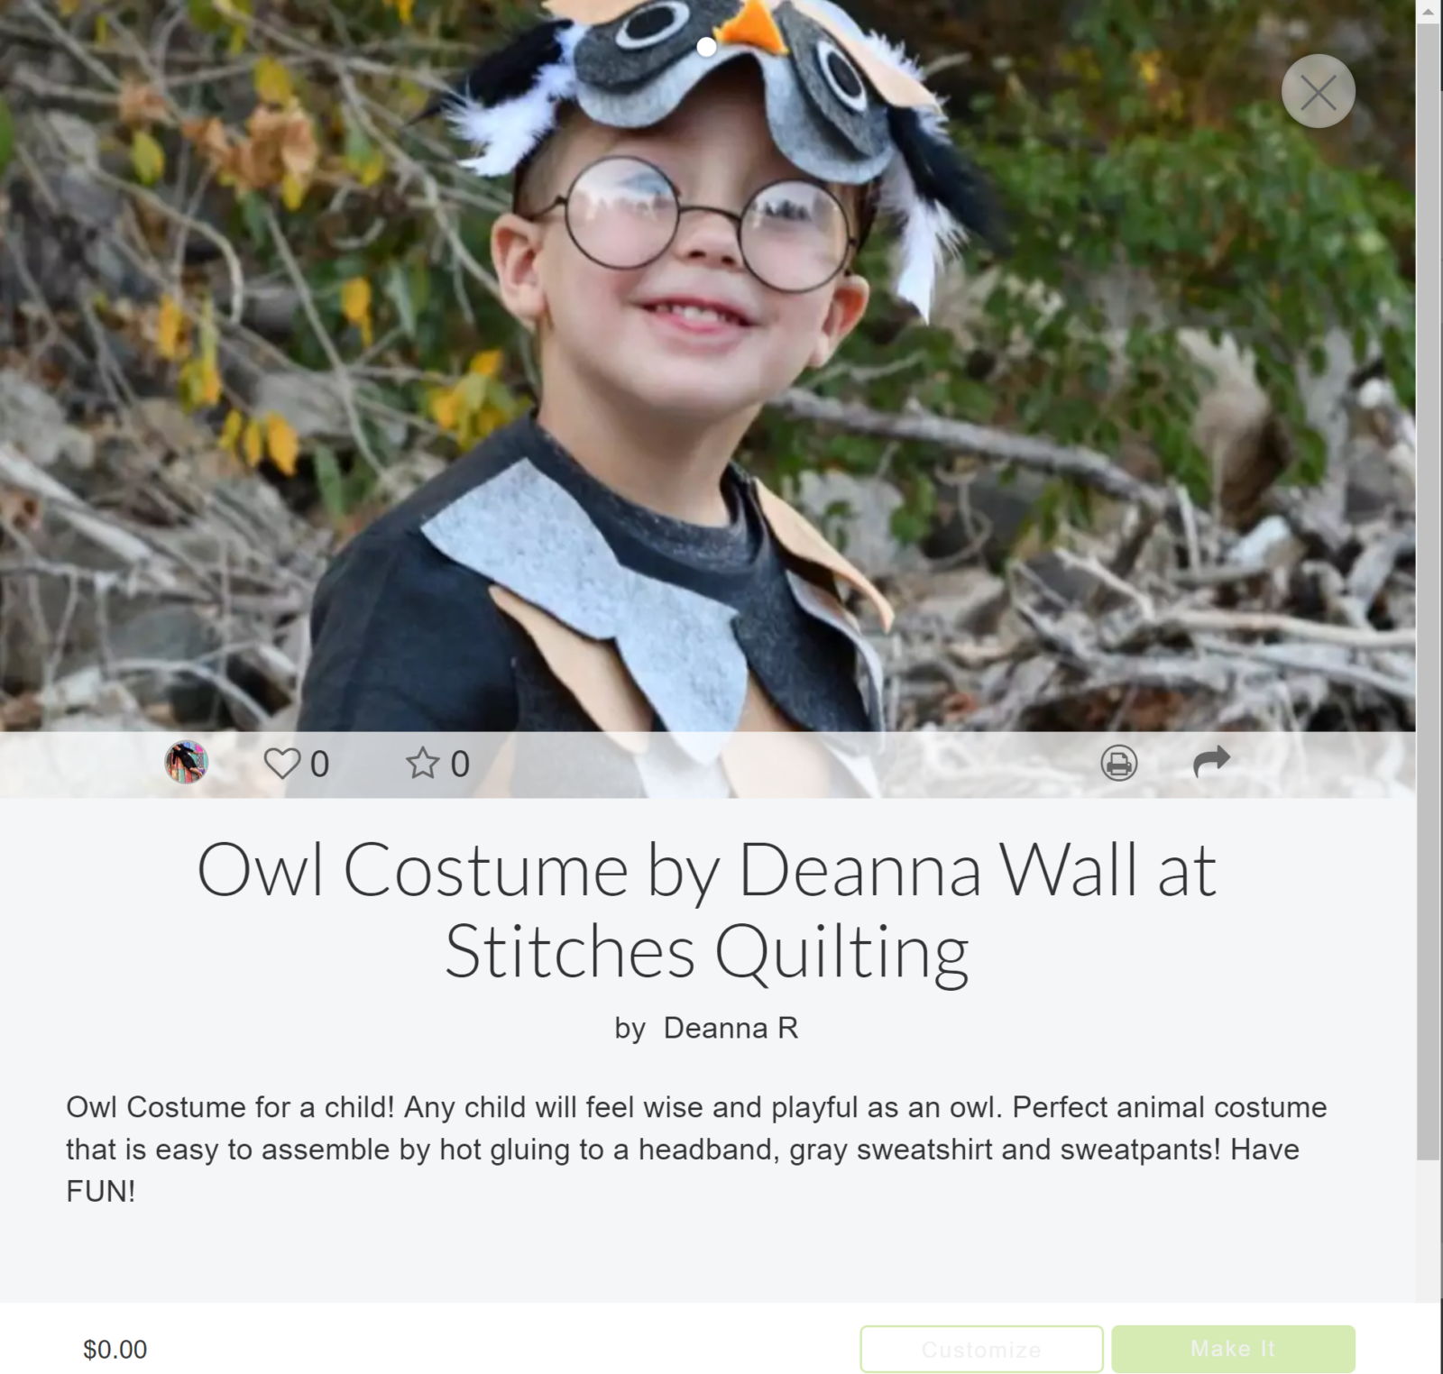Select the white image carousel dot indicator
The width and height of the screenshot is (1443, 1374).
point(707,47)
